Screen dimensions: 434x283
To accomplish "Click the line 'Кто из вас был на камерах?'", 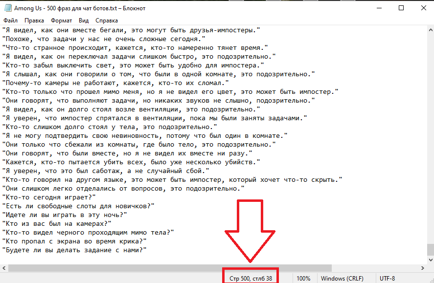I will point(57,223).
